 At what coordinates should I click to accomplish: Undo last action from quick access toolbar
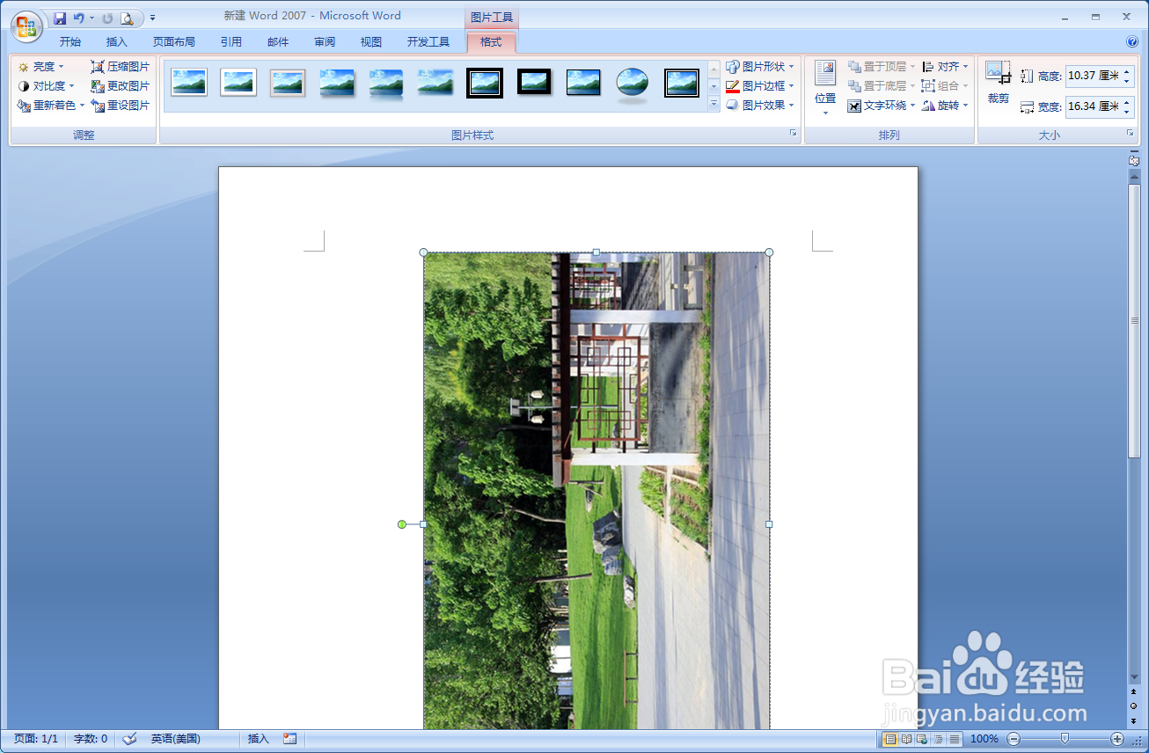coord(79,18)
